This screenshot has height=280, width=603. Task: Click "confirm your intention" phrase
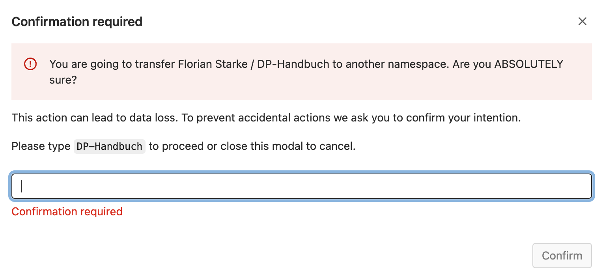click(x=463, y=118)
